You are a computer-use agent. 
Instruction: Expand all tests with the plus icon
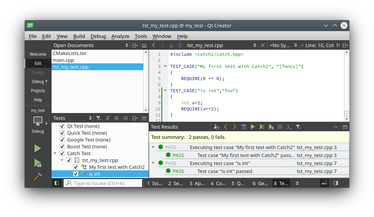[116, 118]
